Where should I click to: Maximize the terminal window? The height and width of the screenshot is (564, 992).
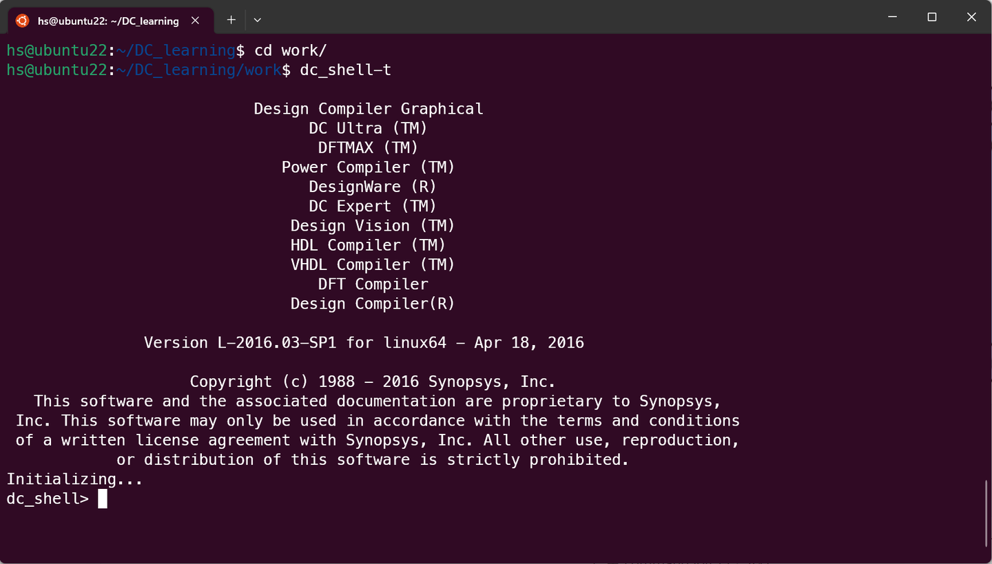tap(932, 17)
